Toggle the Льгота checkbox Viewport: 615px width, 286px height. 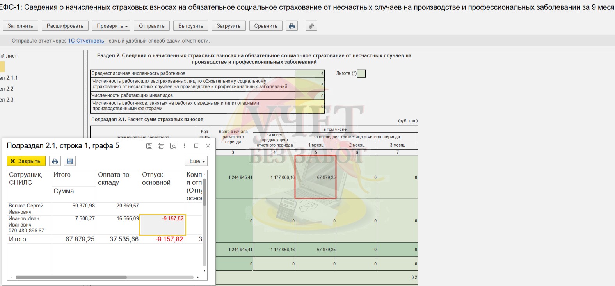(x=361, y=73)
